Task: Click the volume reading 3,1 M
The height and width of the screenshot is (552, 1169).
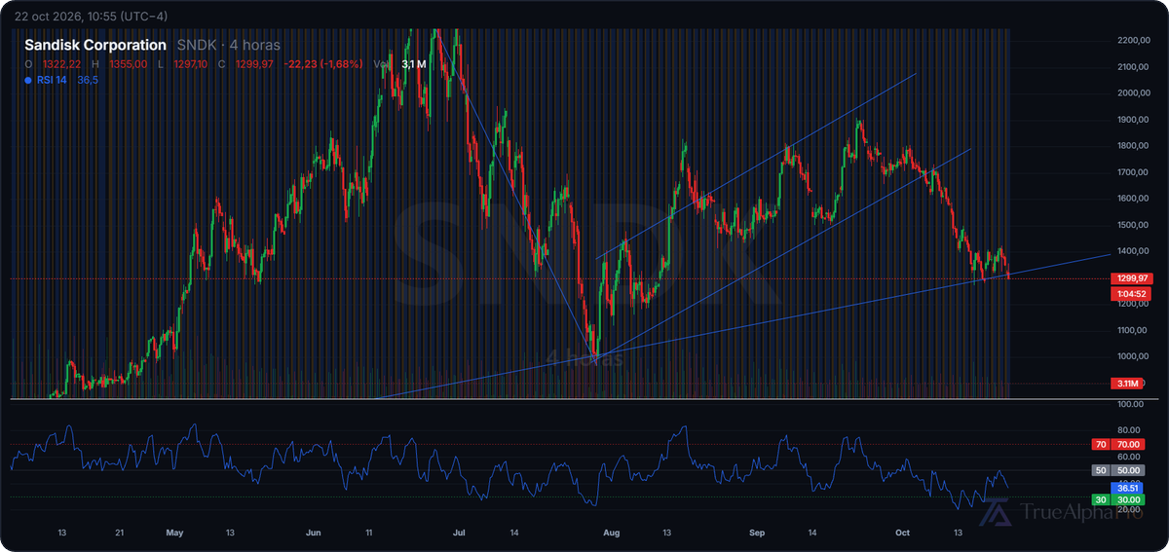Action: click(x=413, y=64)
